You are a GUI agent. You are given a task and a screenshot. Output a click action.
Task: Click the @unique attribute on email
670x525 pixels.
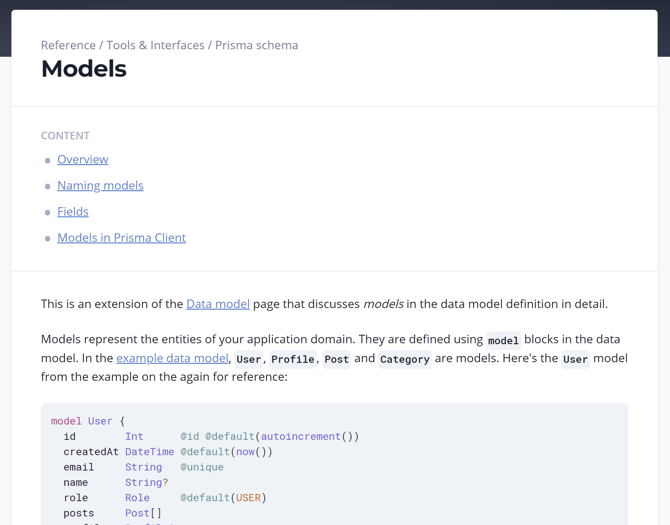(202, 467)
